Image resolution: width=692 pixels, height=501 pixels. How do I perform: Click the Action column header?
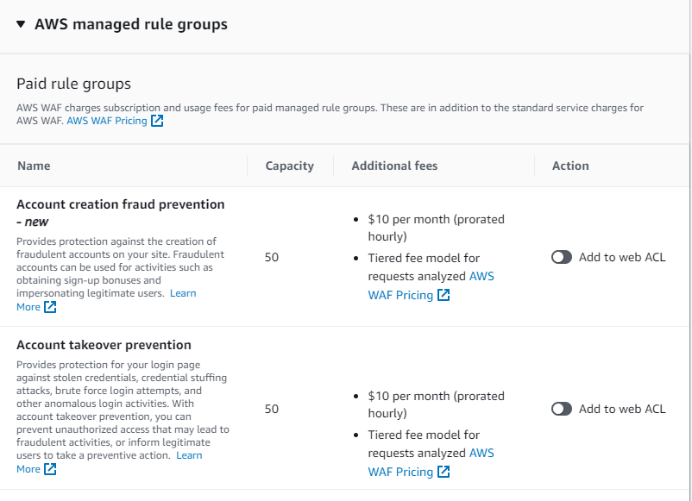click(570, 166)
